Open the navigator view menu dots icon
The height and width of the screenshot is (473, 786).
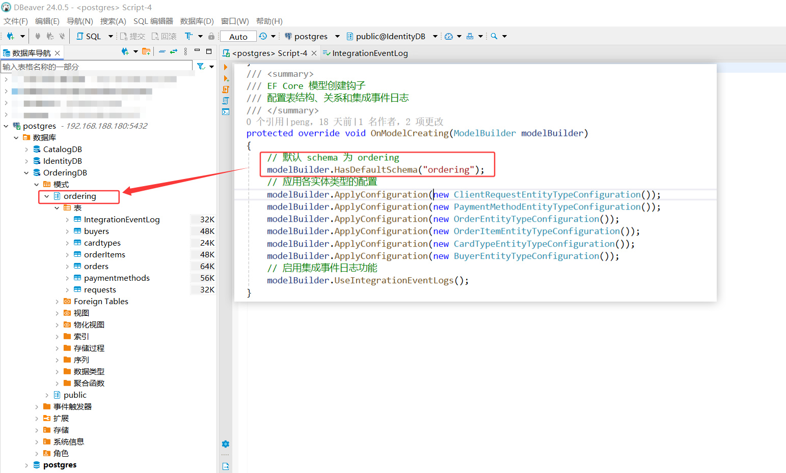[x=185, y=51]
